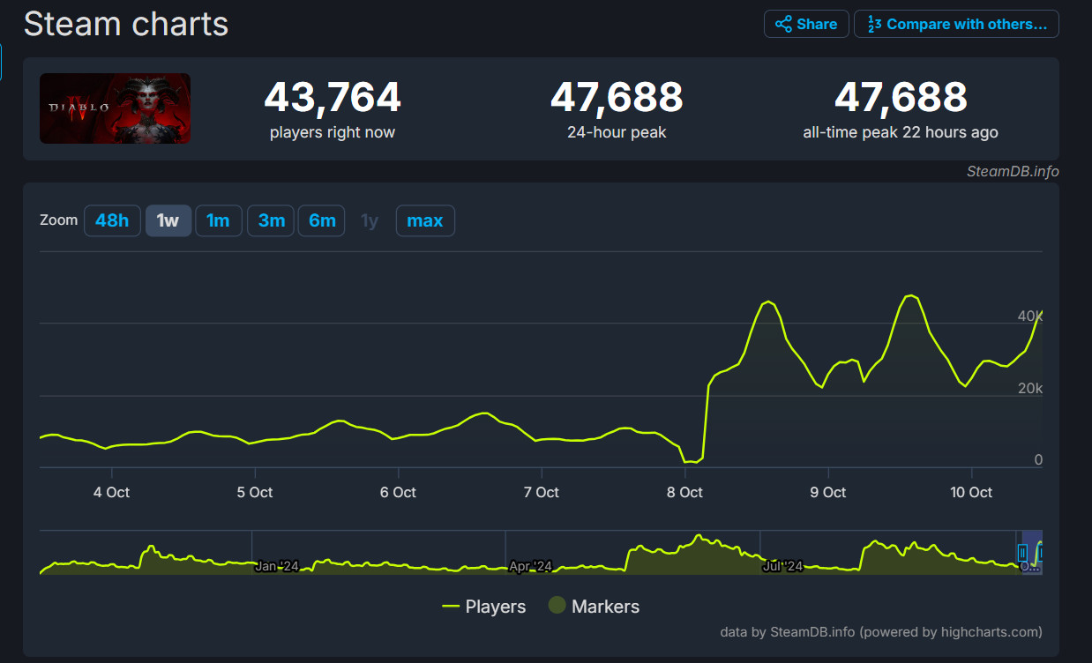The image size is (1092, 663).
Task: Click the "Apr '24" navigator label
Action: pos(530,566)
